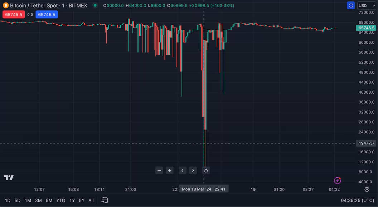Click the 19477.7 price label on the axis
The image size is (378, 207).
366,143
